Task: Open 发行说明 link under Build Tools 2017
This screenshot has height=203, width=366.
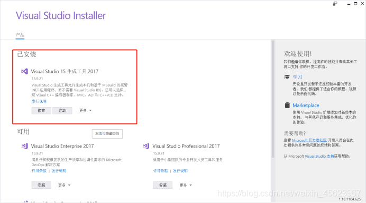Action: 39,101
